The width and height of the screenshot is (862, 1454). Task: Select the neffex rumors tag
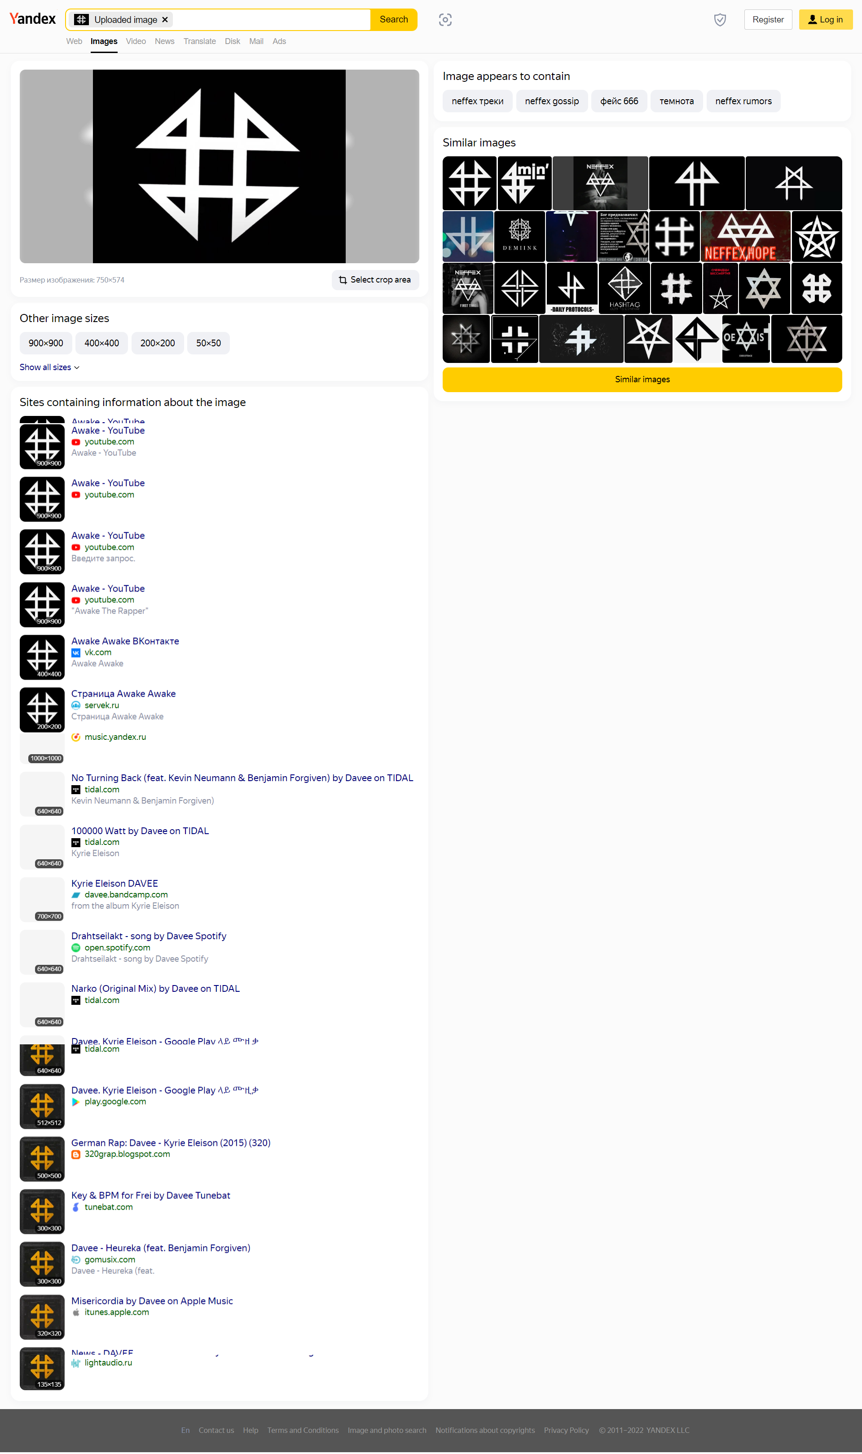pyautogui.click(x=743, y=101)
